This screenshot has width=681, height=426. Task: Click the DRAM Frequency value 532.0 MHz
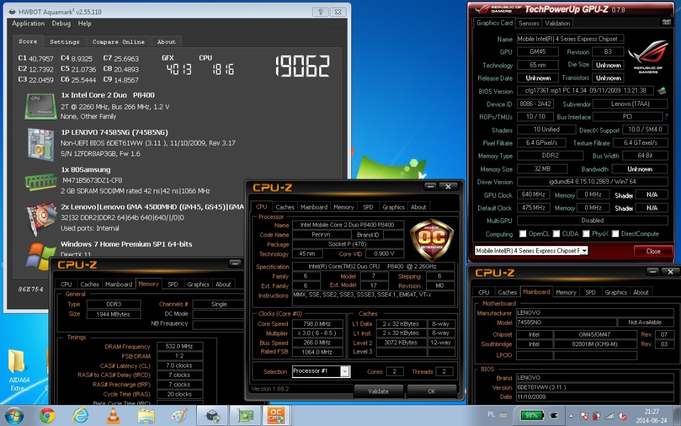(x=179, y=346)
